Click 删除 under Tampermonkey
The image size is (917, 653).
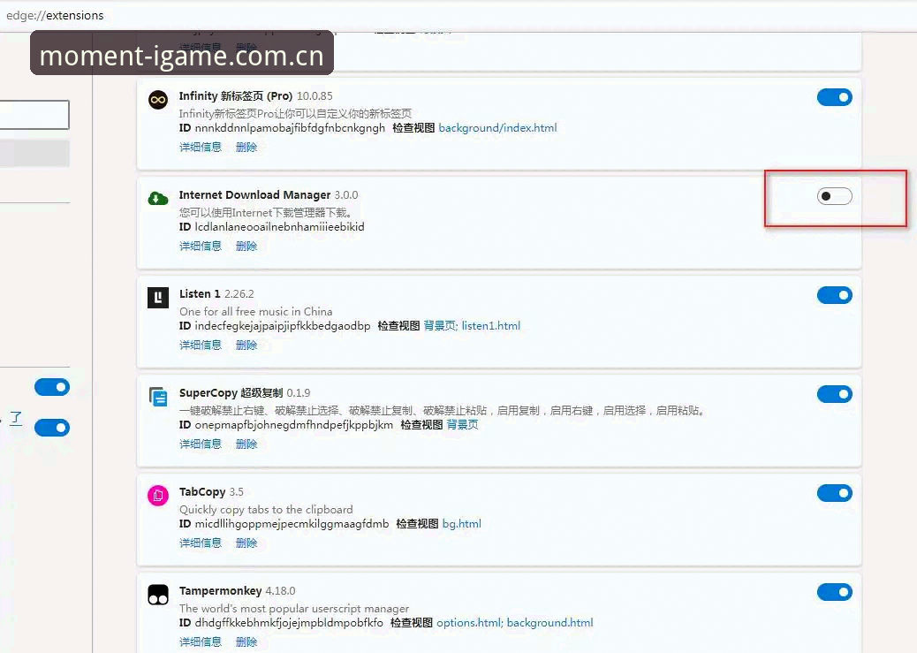pos(246,642)
